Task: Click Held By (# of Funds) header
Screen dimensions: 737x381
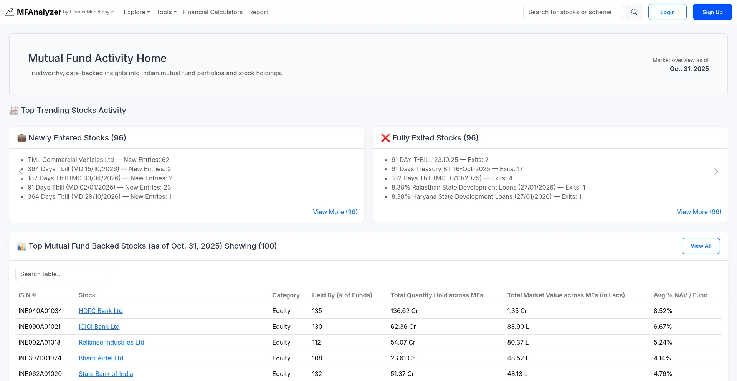Action: [342, 295]
